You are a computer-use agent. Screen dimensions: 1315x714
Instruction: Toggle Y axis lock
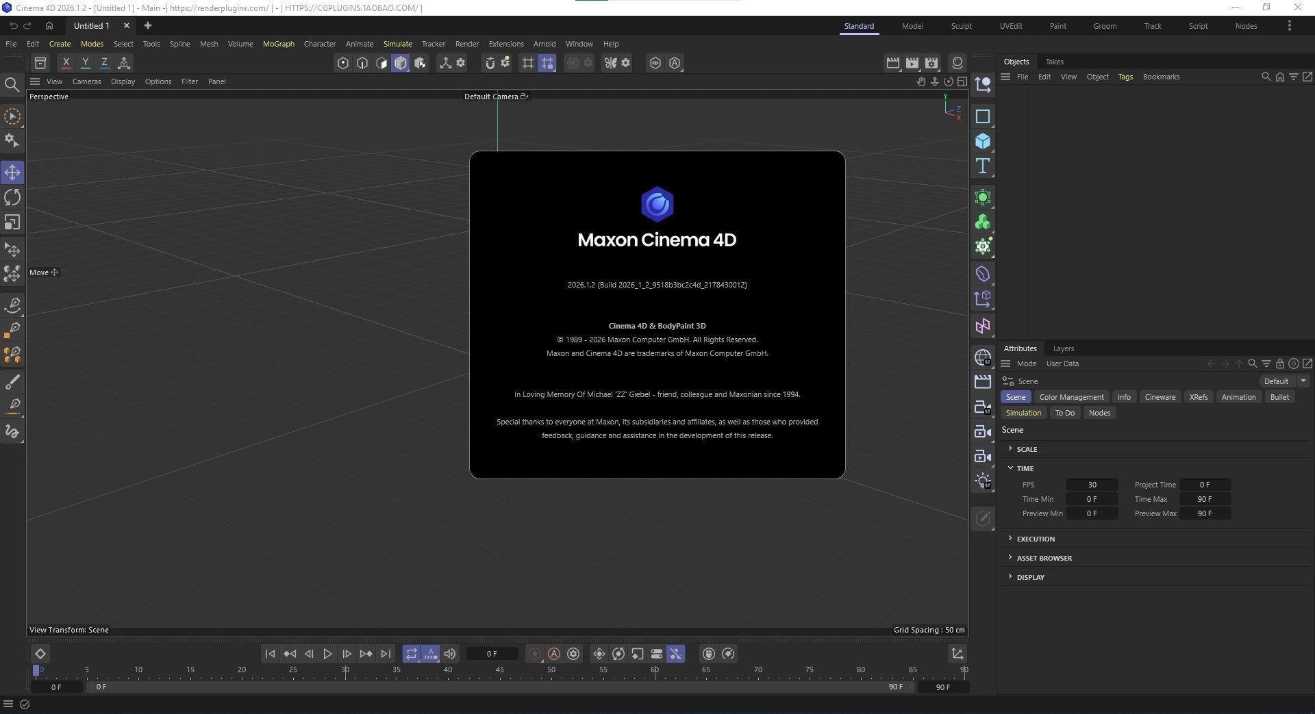86,63
